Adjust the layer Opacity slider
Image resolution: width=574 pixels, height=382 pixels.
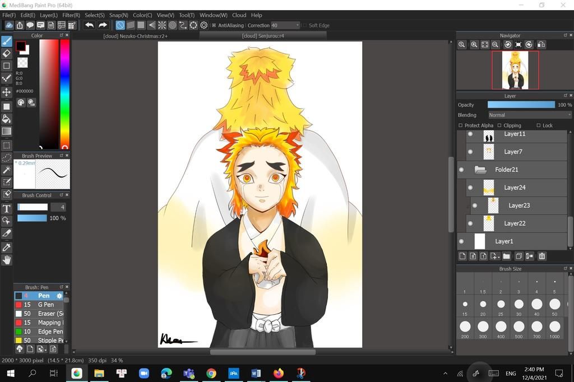[521, 105]
